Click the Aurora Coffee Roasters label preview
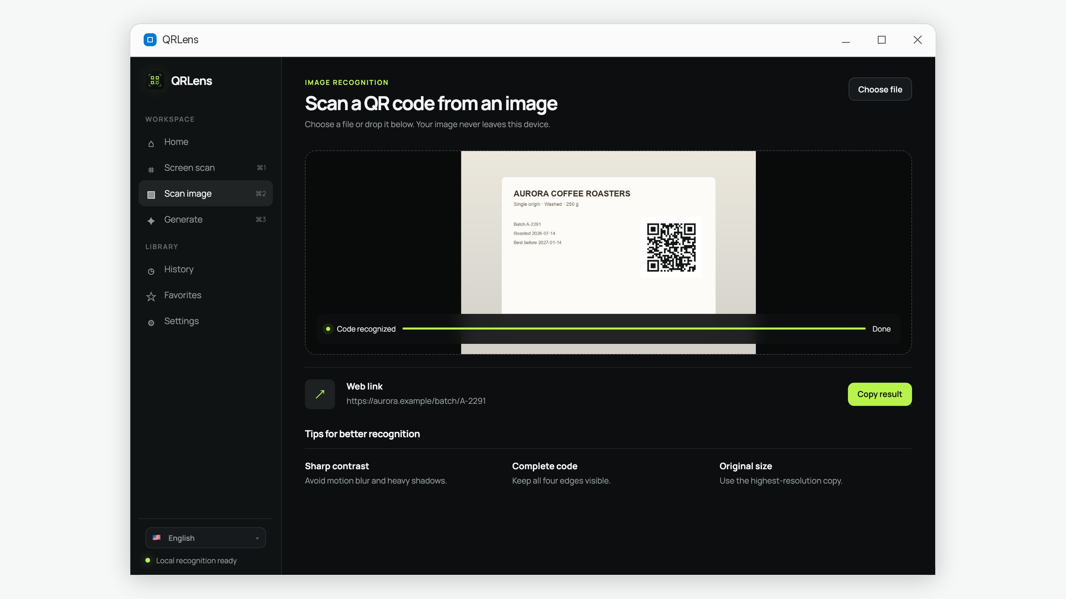The height and width of the screenshot is (599, 1066). click(x=608, y=245)
